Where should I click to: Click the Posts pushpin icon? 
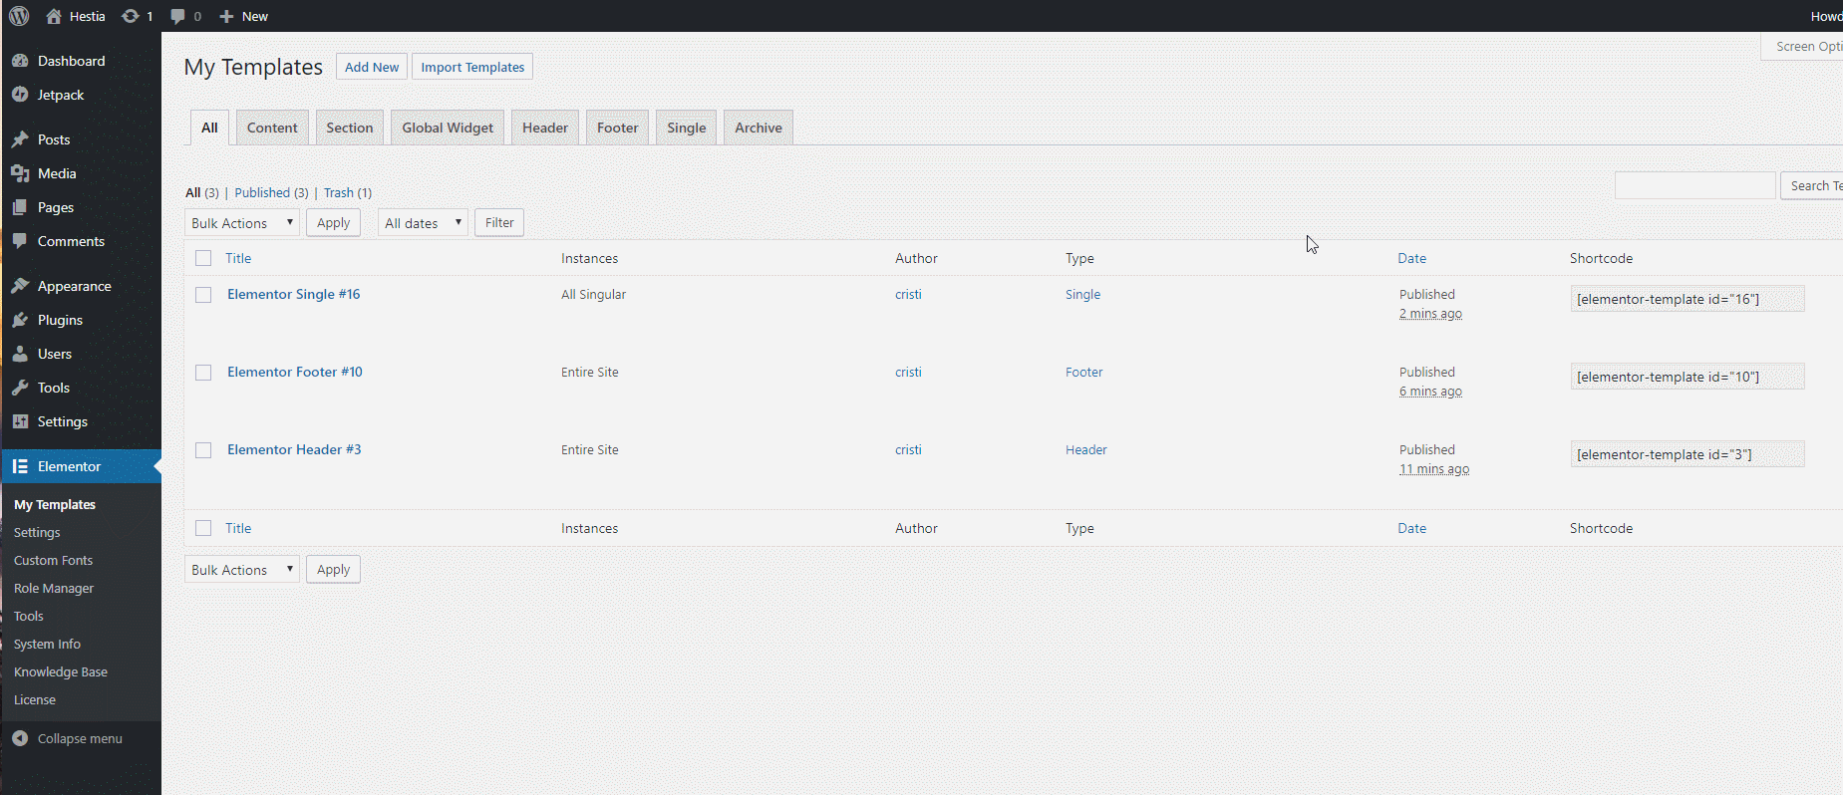coord(20,139)
